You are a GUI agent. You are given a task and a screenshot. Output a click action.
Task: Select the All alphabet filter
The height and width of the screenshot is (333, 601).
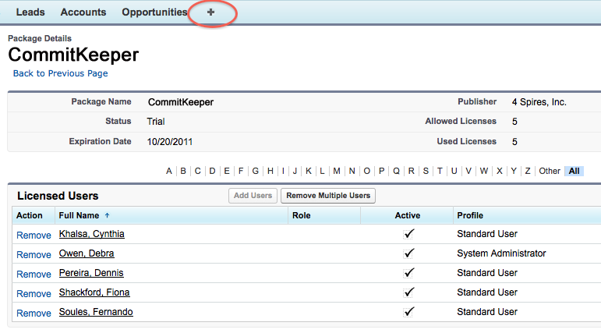[574, 171]
